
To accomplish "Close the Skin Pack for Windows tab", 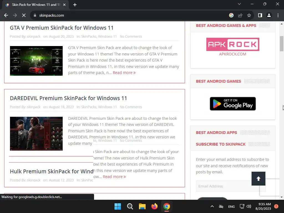I will click(x=64, y=5).
